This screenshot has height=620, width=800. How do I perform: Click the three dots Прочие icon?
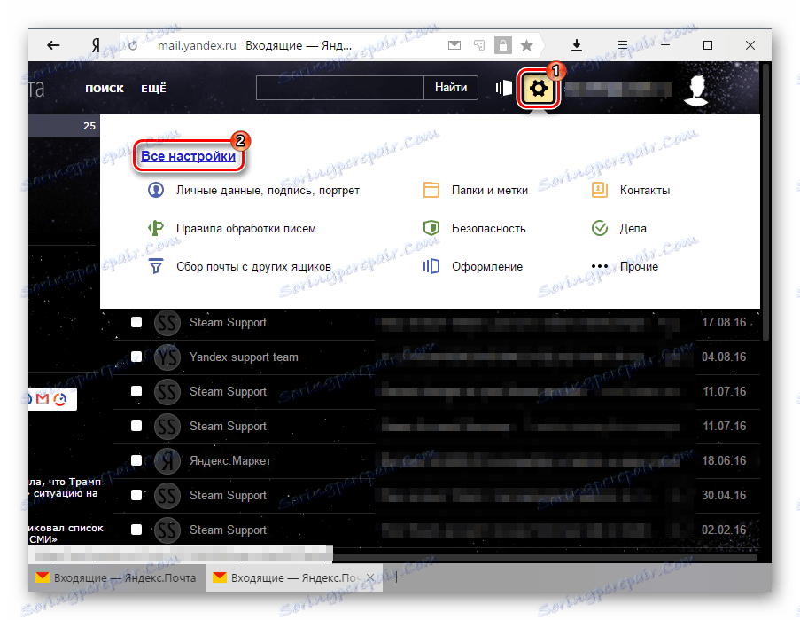(600, 266)
